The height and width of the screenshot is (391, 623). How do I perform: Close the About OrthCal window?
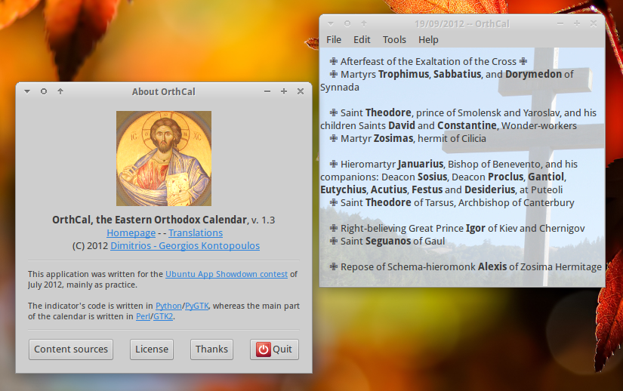tap(301, 91)
